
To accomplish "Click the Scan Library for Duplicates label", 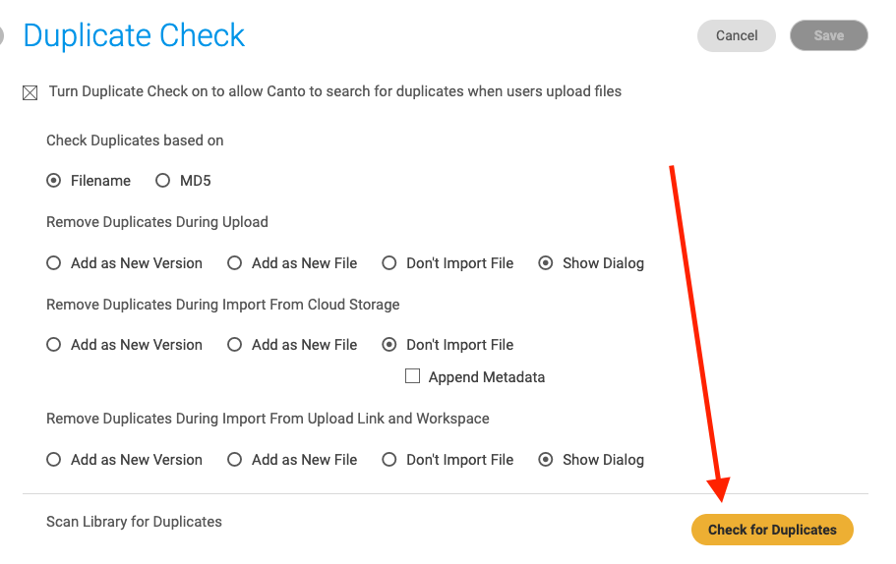I will (135, 522).
